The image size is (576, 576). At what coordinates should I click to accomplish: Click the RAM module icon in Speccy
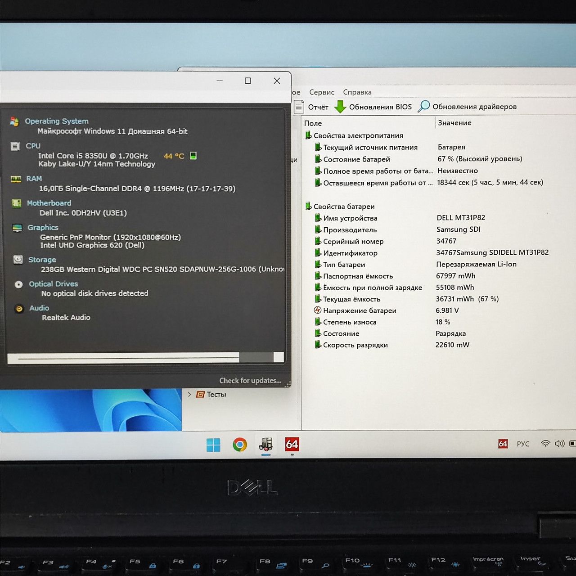click(x=16, y=179)
